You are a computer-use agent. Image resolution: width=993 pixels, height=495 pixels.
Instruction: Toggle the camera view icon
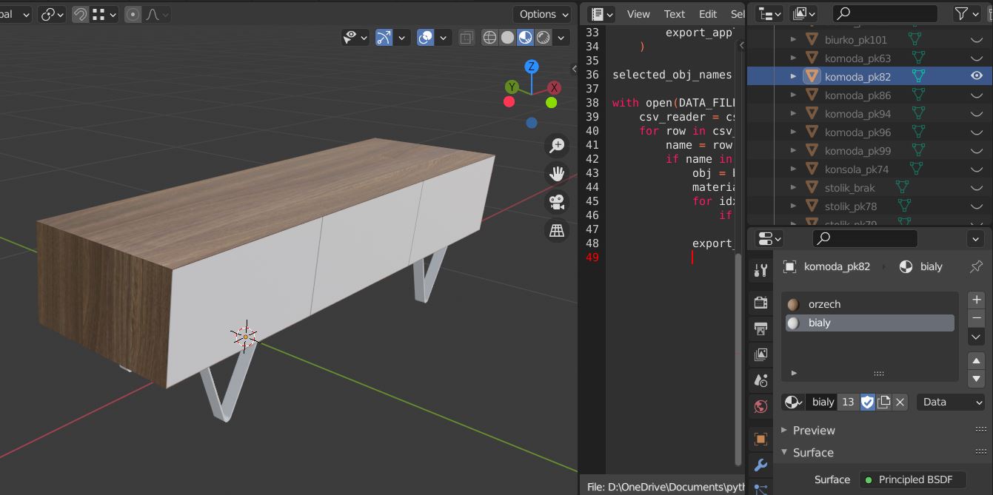coord(557,202)
